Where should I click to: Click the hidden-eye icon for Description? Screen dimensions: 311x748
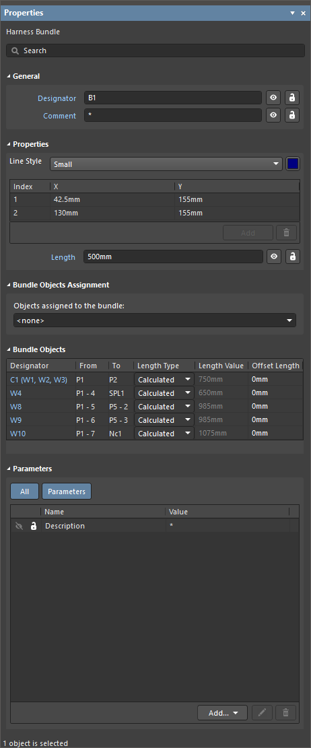(19, 526)
